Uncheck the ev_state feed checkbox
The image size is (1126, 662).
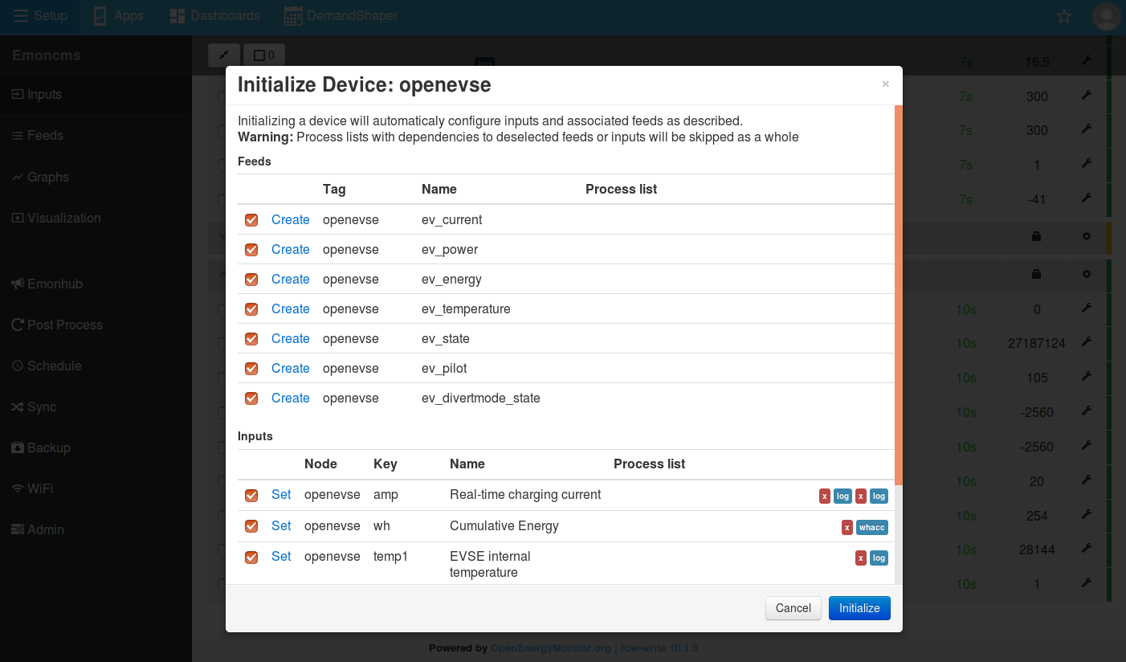click(251, 339)
